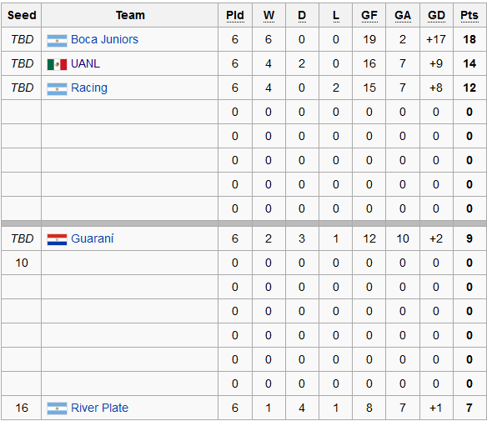
Task: Click the Mexico flag next to UANL
Action: (x=57, y=64)
